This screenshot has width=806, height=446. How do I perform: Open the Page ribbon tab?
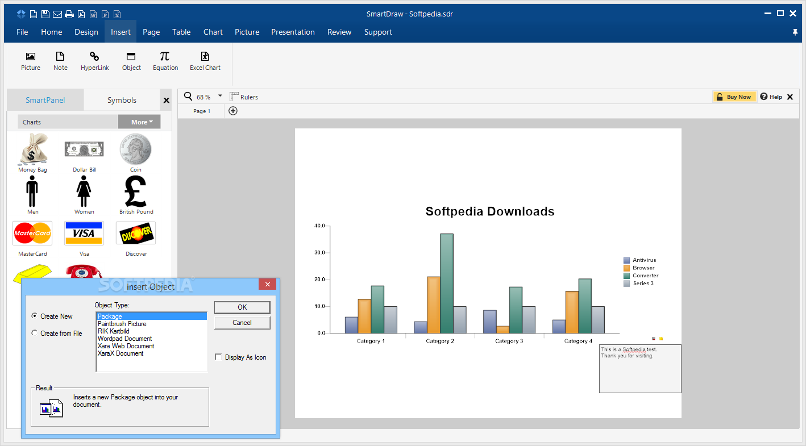(x=151, y=32)
